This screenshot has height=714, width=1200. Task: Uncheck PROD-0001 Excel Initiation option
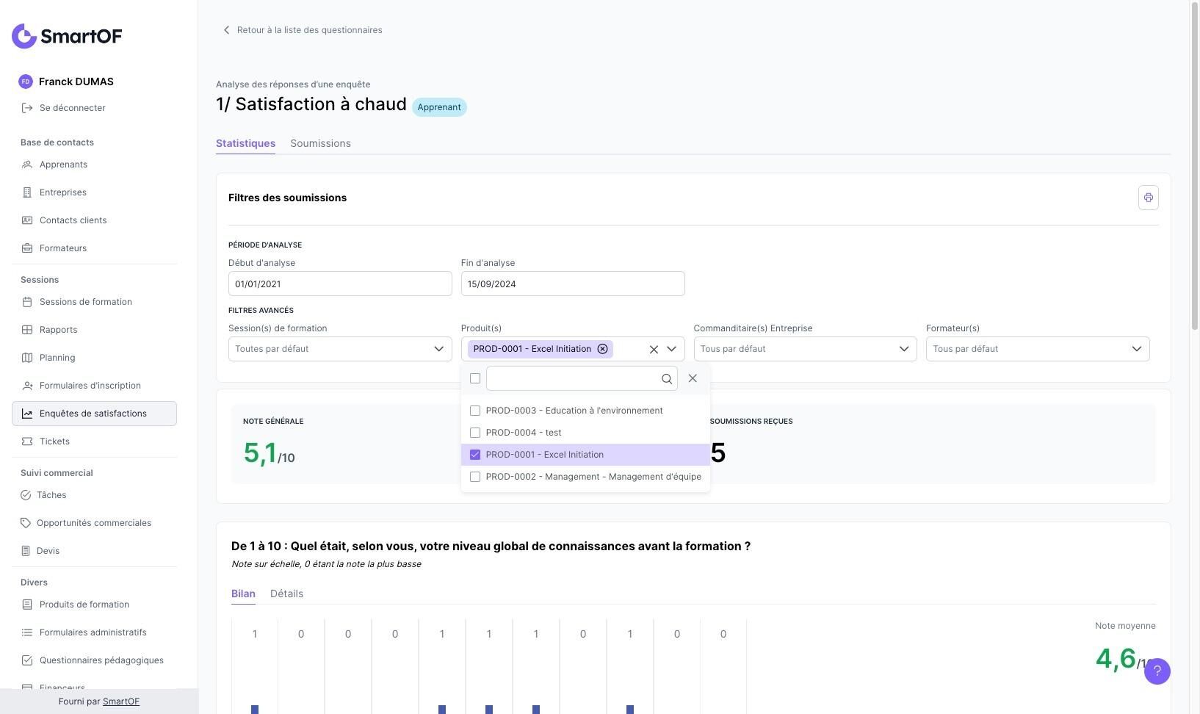[x=475, y=455]
